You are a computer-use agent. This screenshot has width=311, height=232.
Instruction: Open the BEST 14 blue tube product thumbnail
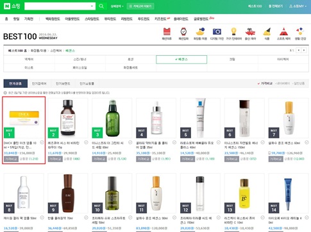tap(289, 193)
